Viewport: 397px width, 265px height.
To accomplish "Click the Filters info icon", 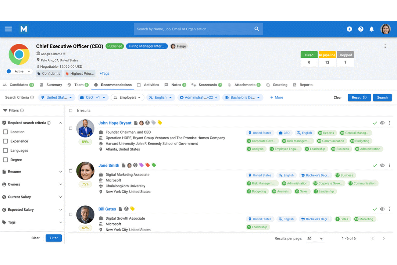I will (x=22, y=110).
